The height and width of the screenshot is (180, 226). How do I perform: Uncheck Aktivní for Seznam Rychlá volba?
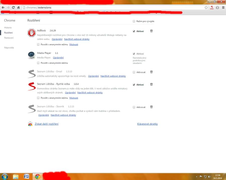[134, 85]
